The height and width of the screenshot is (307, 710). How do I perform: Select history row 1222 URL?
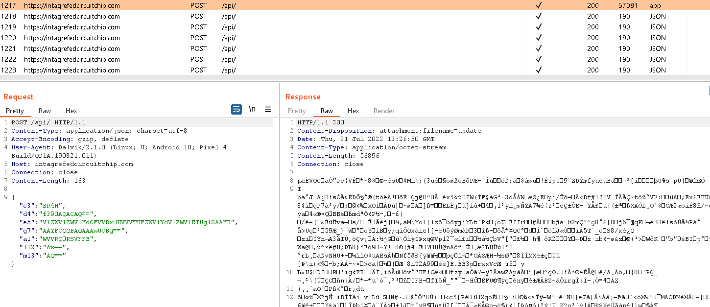pos(71,60)
